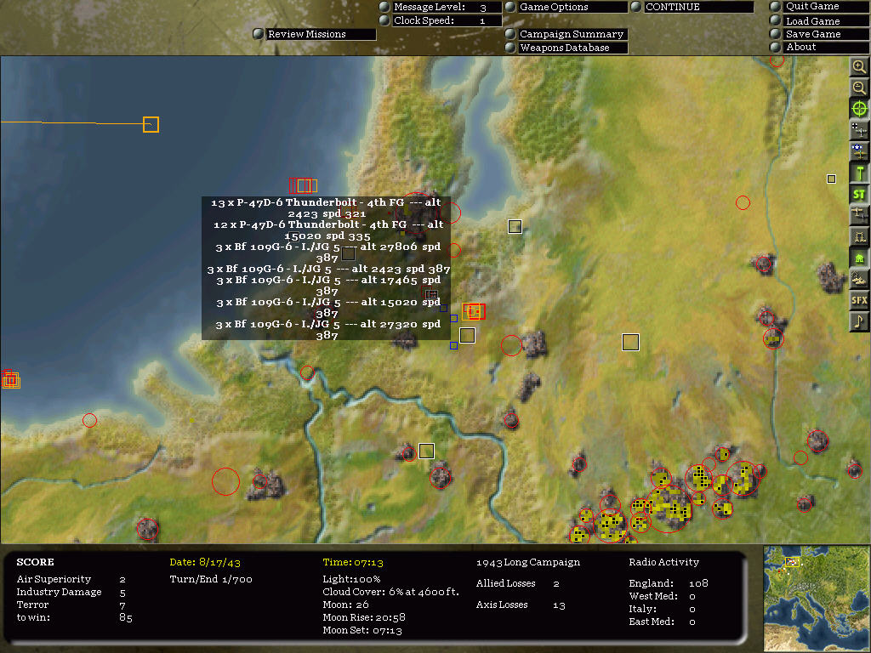The image size is (871, 653).
Task: Toggle the warship display icon
Action: click(859, 279)
